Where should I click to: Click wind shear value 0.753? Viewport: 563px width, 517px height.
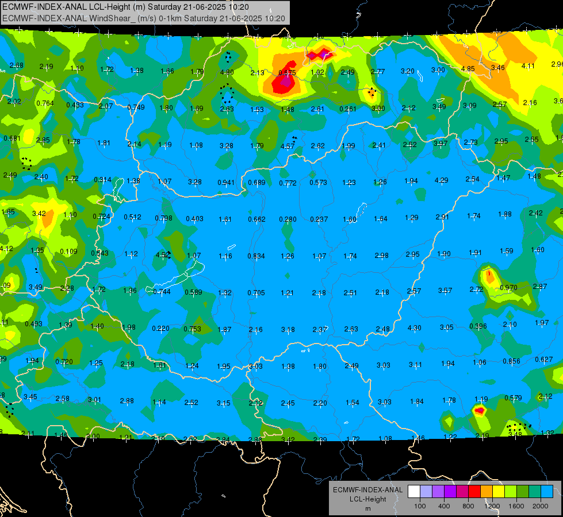click(193, 329)
